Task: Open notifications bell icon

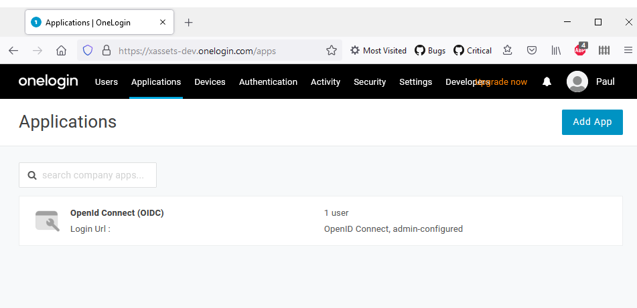Action: (547, 82)
